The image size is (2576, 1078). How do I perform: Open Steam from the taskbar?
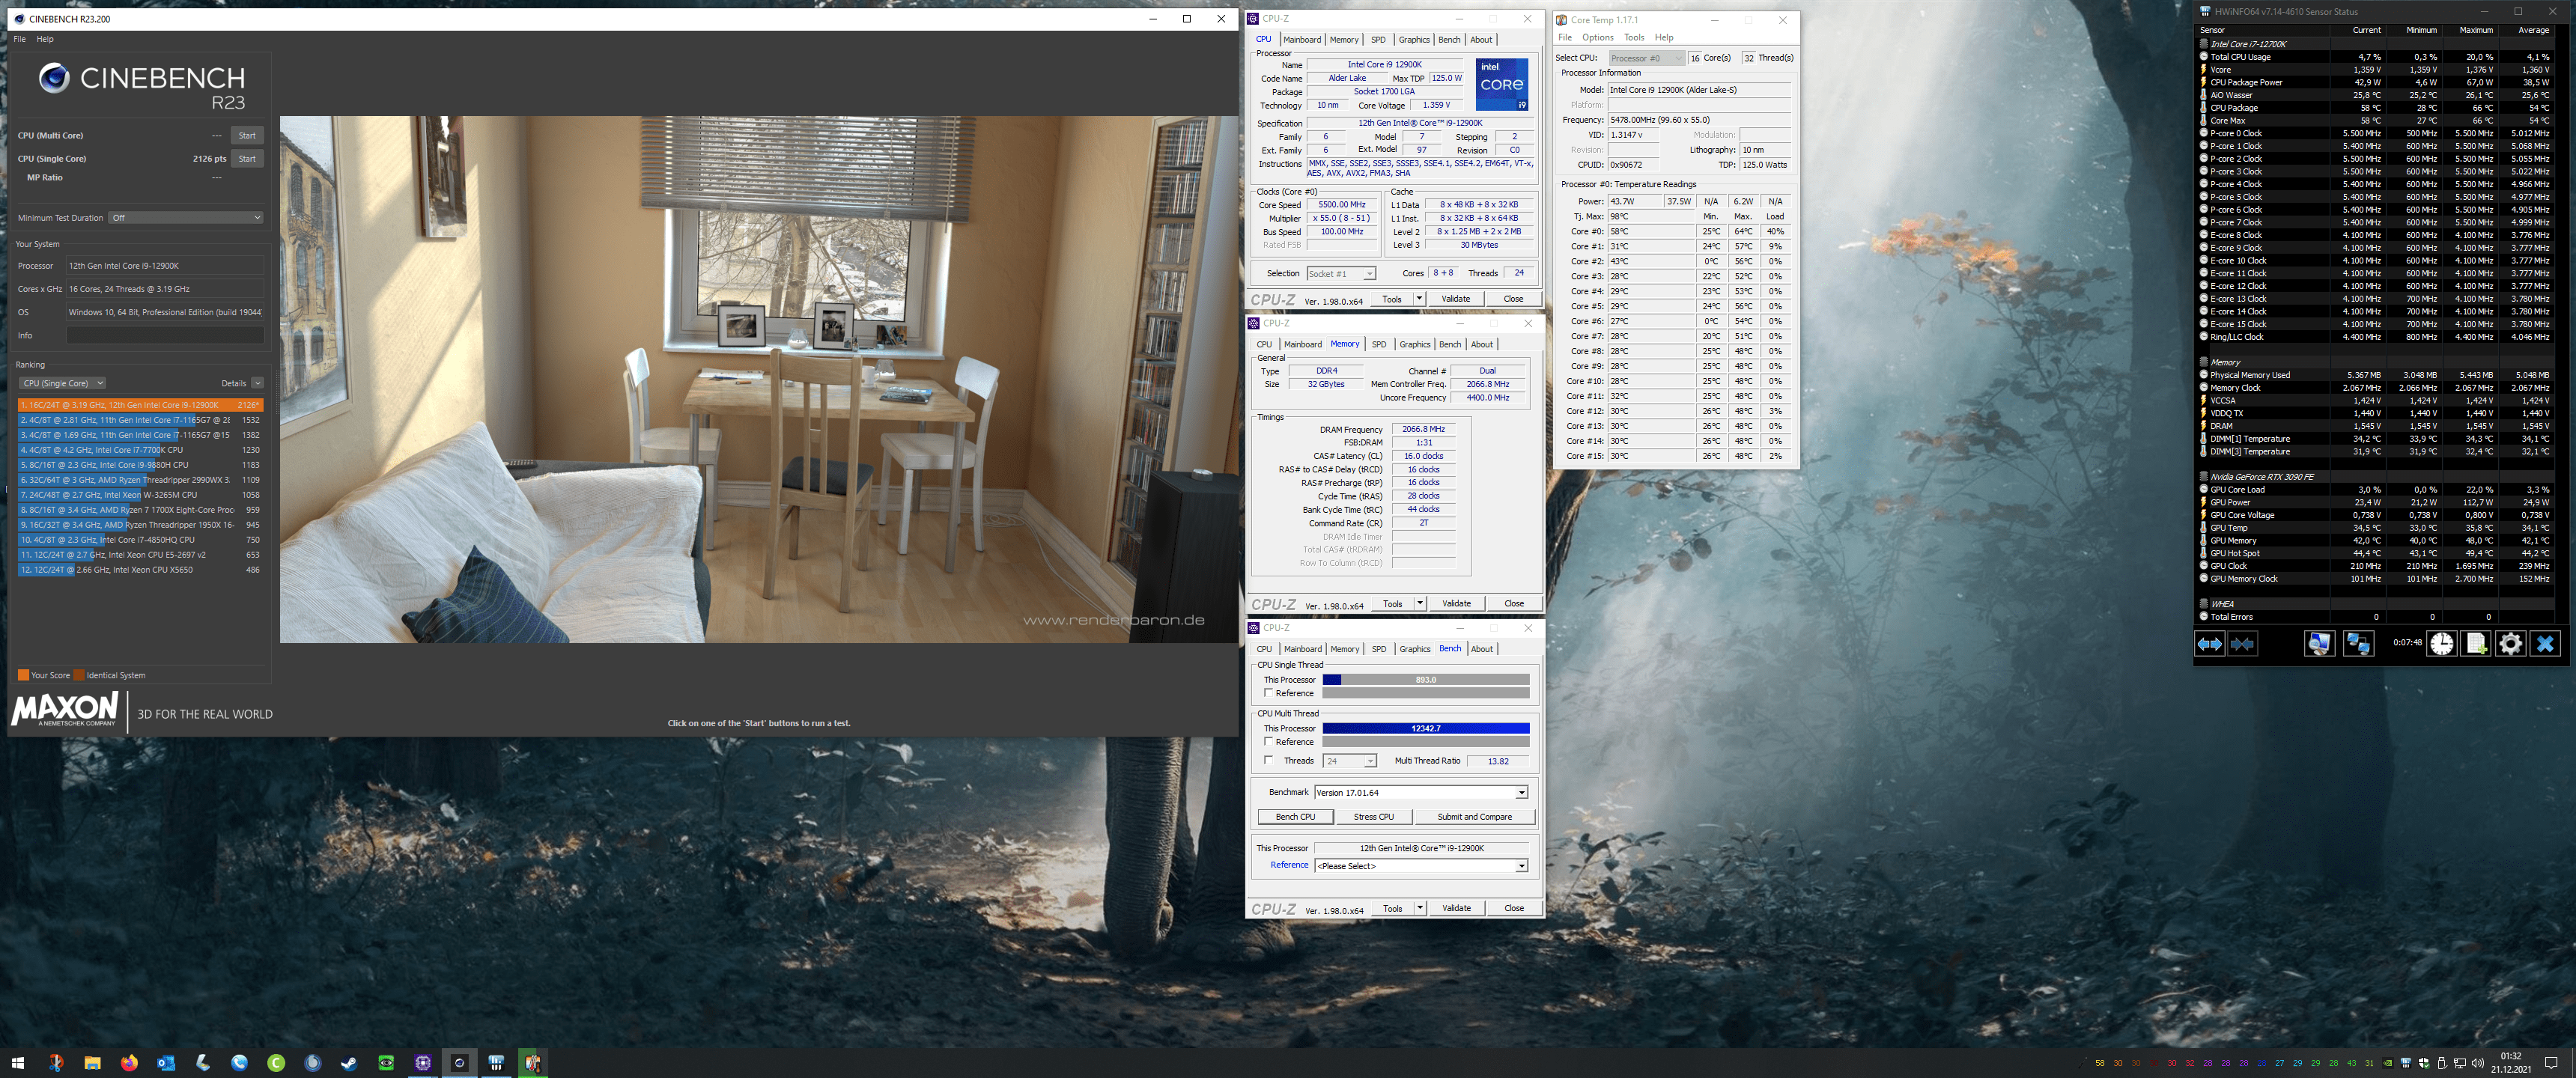349,1062
